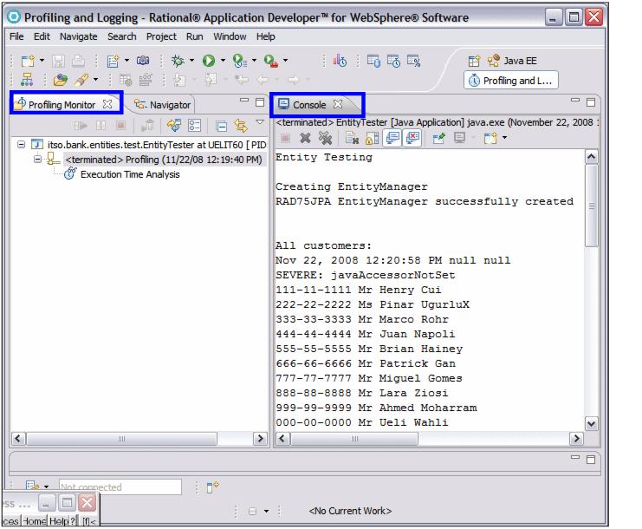The height and width of the screenshot is (529, 642).
Task: Open the dropdown beside the pencil marker icon
Action: pyautogui.click(x=95, y=79)
